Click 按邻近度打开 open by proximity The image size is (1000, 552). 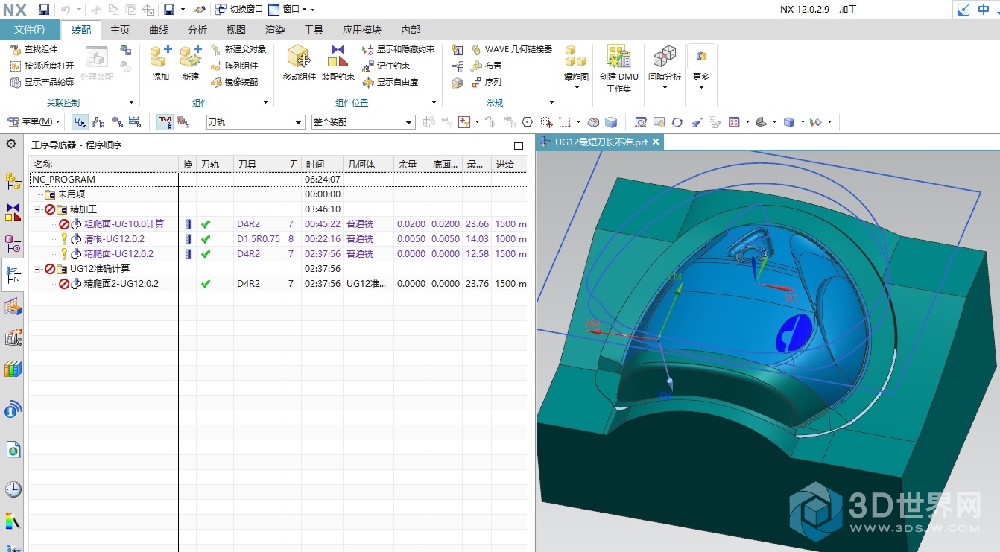coord(42,66)
